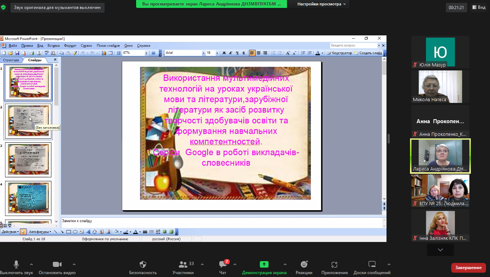Click the Format Painter brush icon
The height and width of the screenshot is (277, 490).
[x=75, y=53]
